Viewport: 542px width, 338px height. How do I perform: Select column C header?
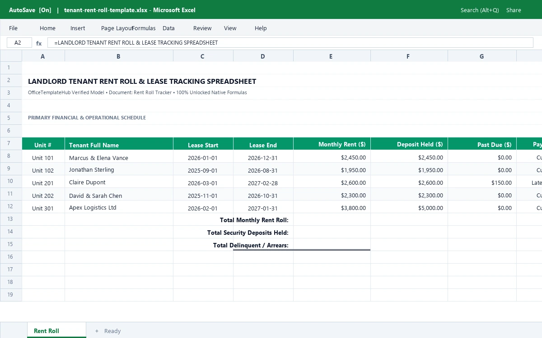[203, 56]
